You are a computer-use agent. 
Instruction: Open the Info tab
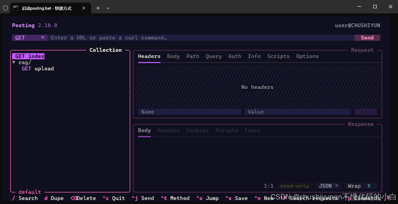coord(254,56)
